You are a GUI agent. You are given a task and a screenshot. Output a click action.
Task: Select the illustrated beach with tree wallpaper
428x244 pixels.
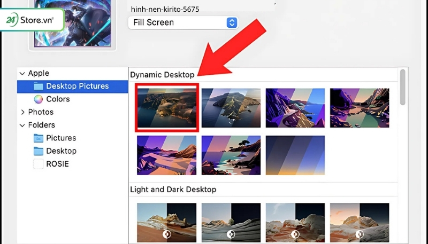(231, 155)
